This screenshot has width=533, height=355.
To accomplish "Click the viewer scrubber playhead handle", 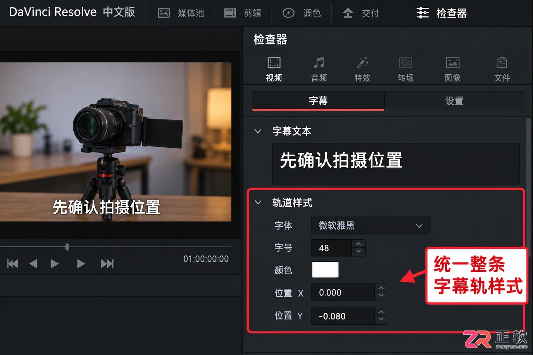I will click(67, 247).
